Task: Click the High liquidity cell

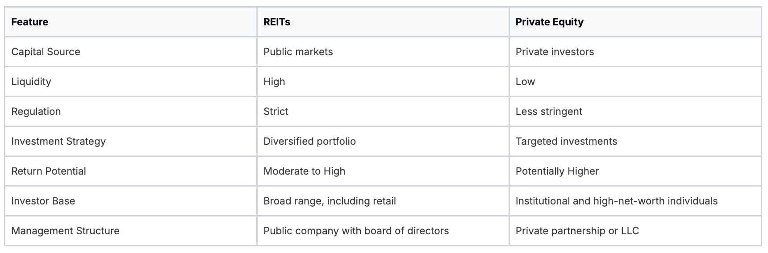Action: click(x=274, y=82)
